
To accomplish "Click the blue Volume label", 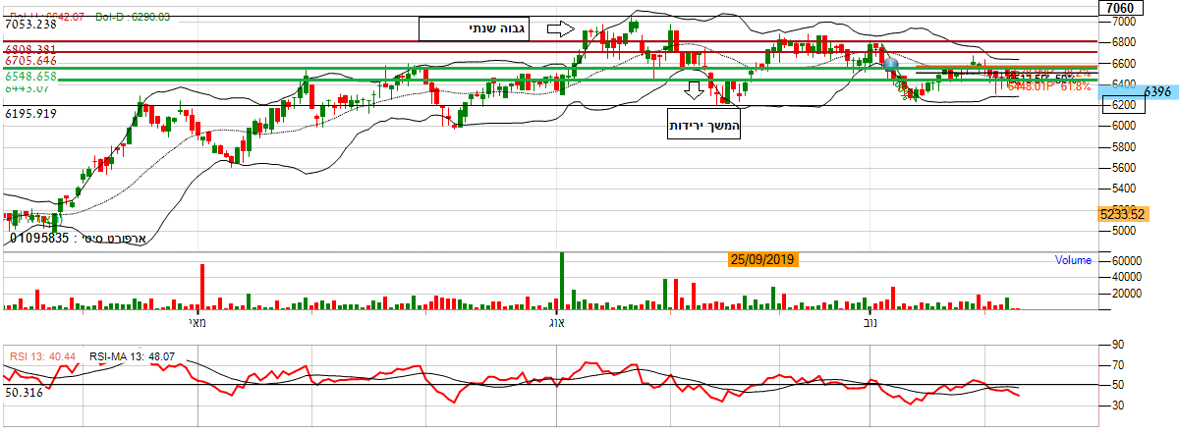I will coord(1073,261).
